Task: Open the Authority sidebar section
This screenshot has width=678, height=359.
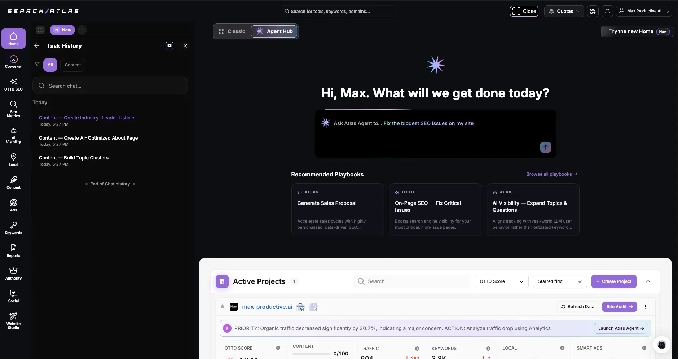Action: tap(13, 273)
